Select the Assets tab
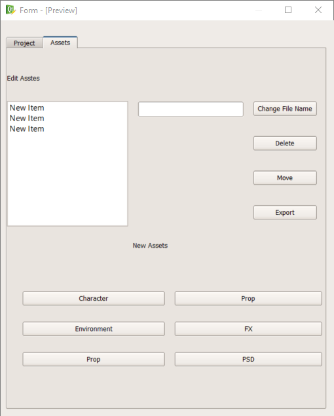Screen dimensions: 334x416 point(60,43)
